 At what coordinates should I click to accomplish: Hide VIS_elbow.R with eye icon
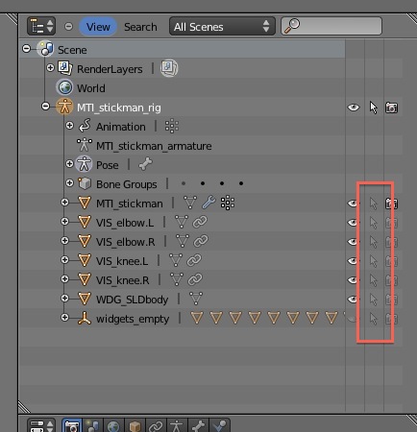pos(353,242)
